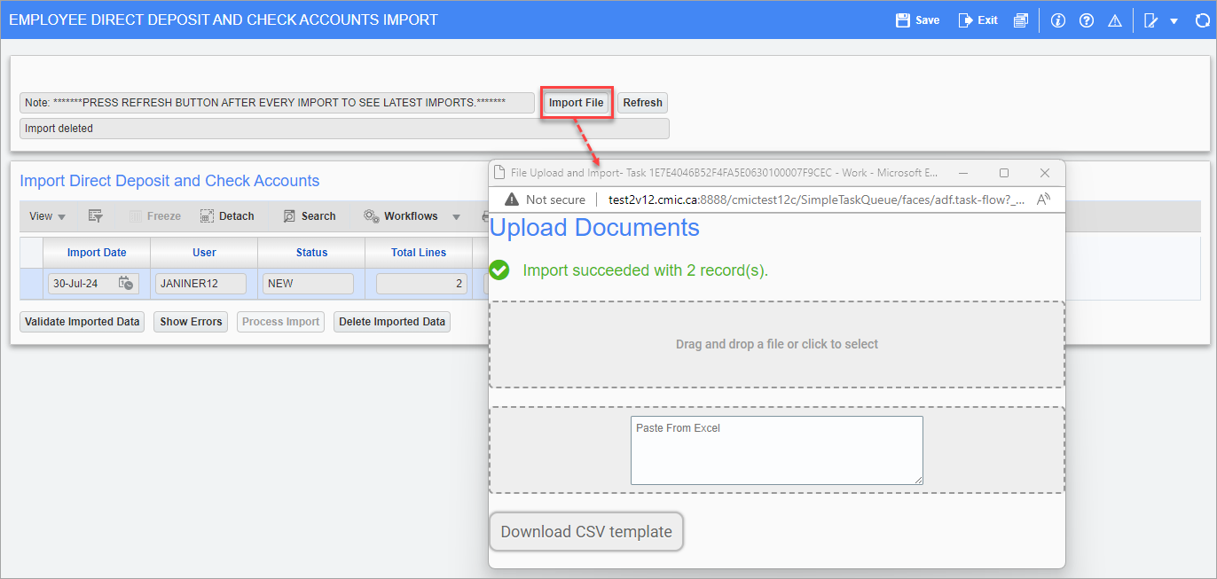The image size is (1217, 579).
Task: Open the Import Date calendar picker
Action: pyautogui.click(x=126, y=284)
